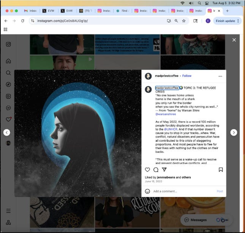
Task: Open madpriestcoffee profile from post header
Action: tap(167, 76)
